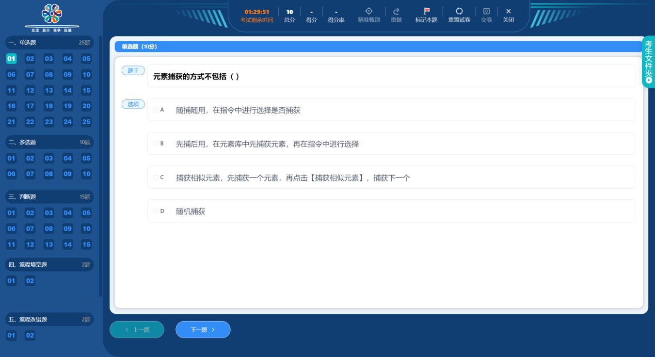This screenshot has height=357, width=655.
Task: Select option C 捕获相似元素
Action: click(x=391, y=178)
